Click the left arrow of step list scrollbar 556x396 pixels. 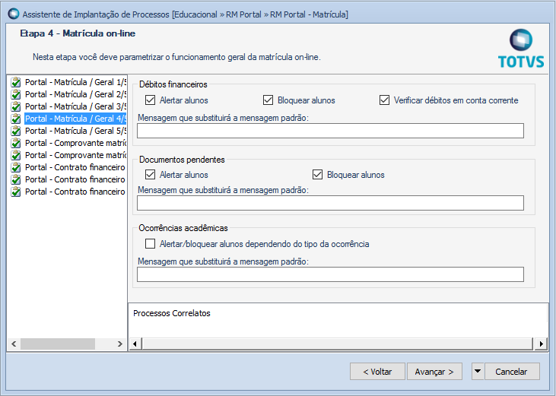pos(14,344)
